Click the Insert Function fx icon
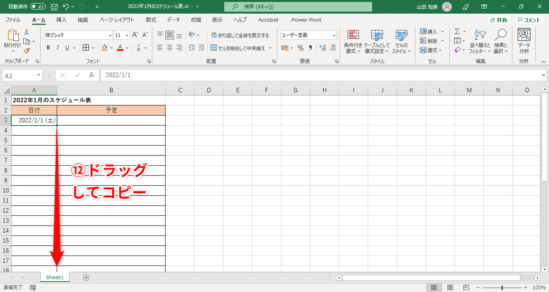 tap(91, 75)
